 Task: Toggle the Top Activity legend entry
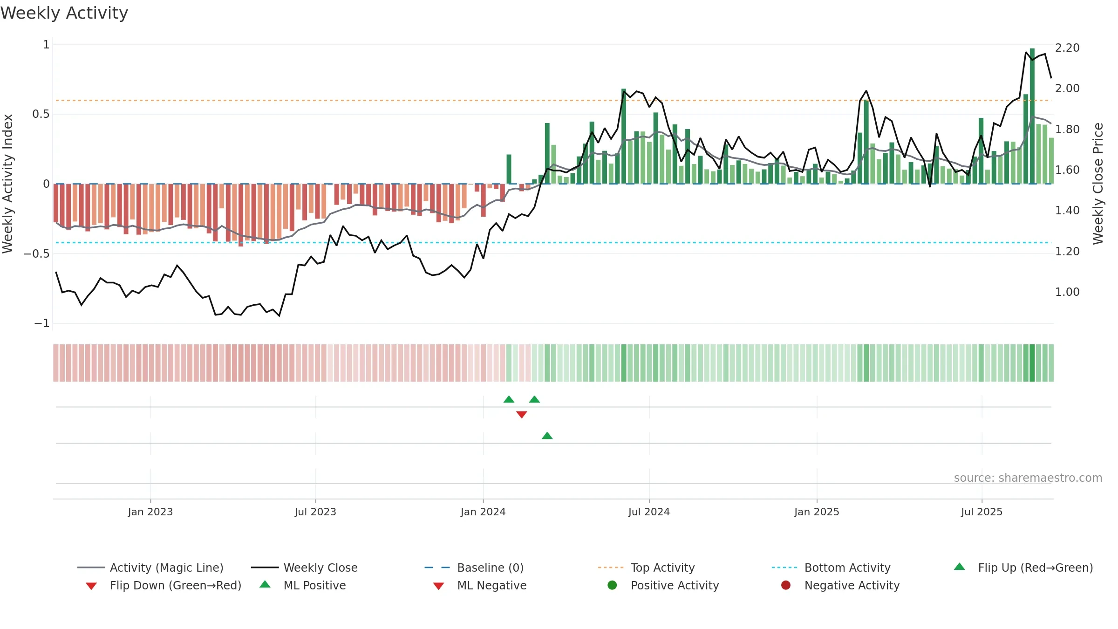click(x=646, y=567)
